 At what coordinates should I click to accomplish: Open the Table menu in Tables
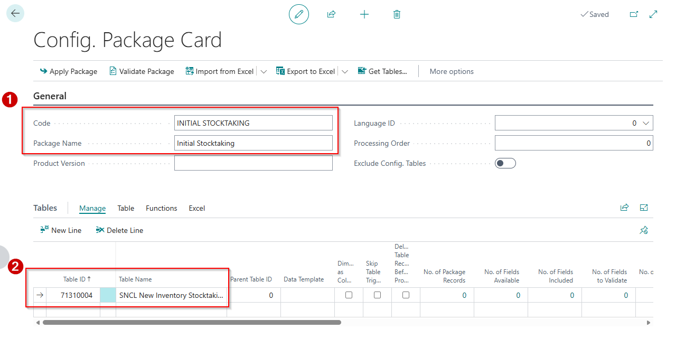(x=126, y=208)
